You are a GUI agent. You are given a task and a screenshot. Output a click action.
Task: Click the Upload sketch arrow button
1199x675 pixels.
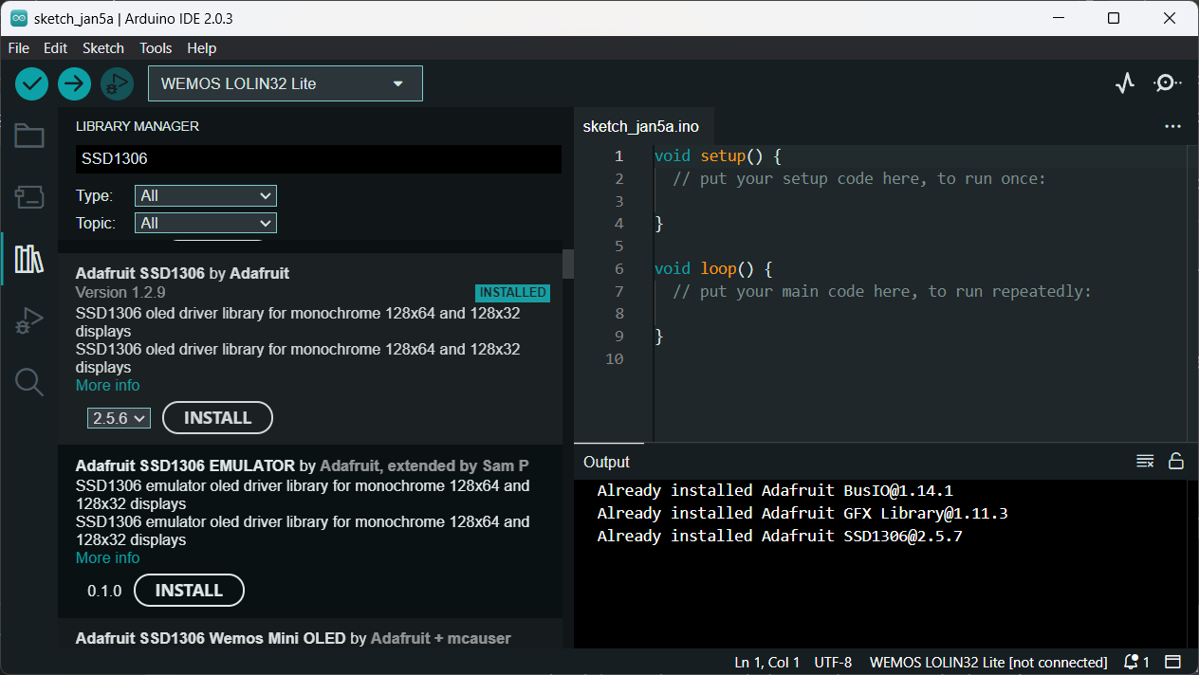click(x=74, y=83)
